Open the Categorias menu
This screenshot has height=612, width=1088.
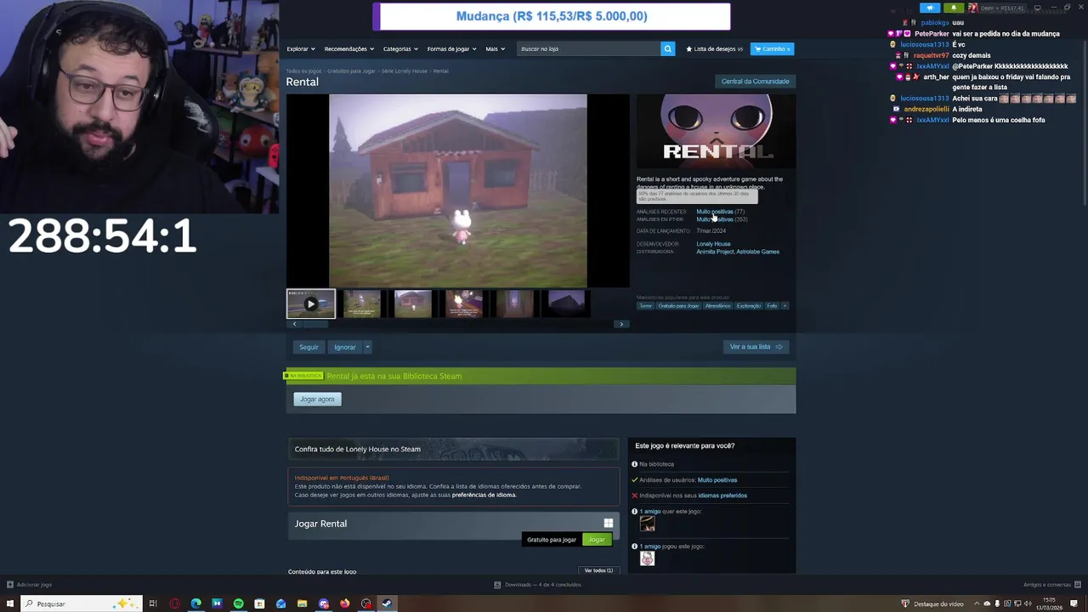400,48
